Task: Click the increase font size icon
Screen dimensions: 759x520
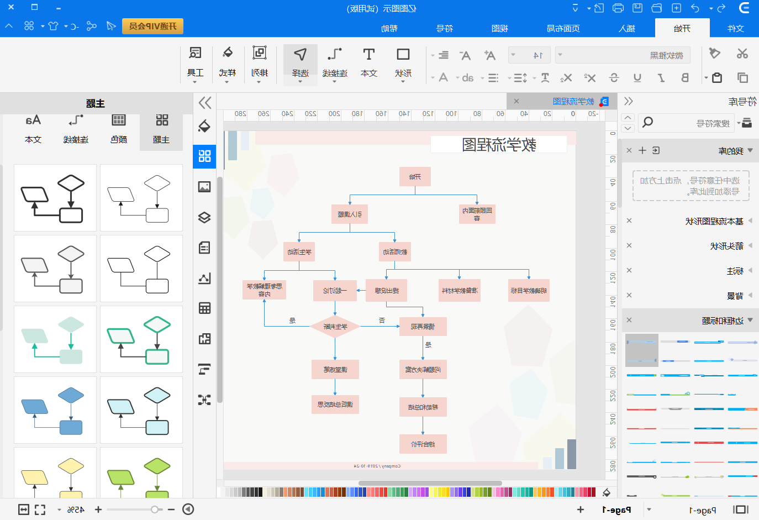Action: click(489, 55)
